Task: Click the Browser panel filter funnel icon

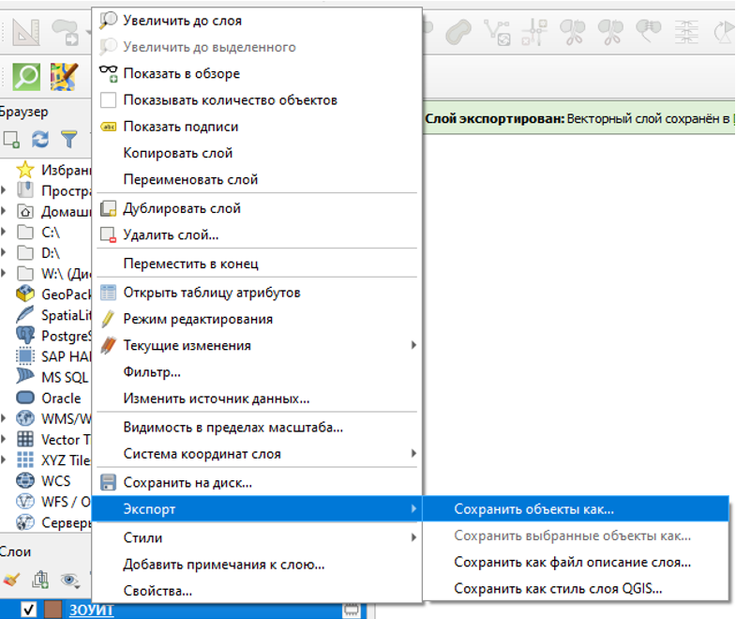Action: 68,140
